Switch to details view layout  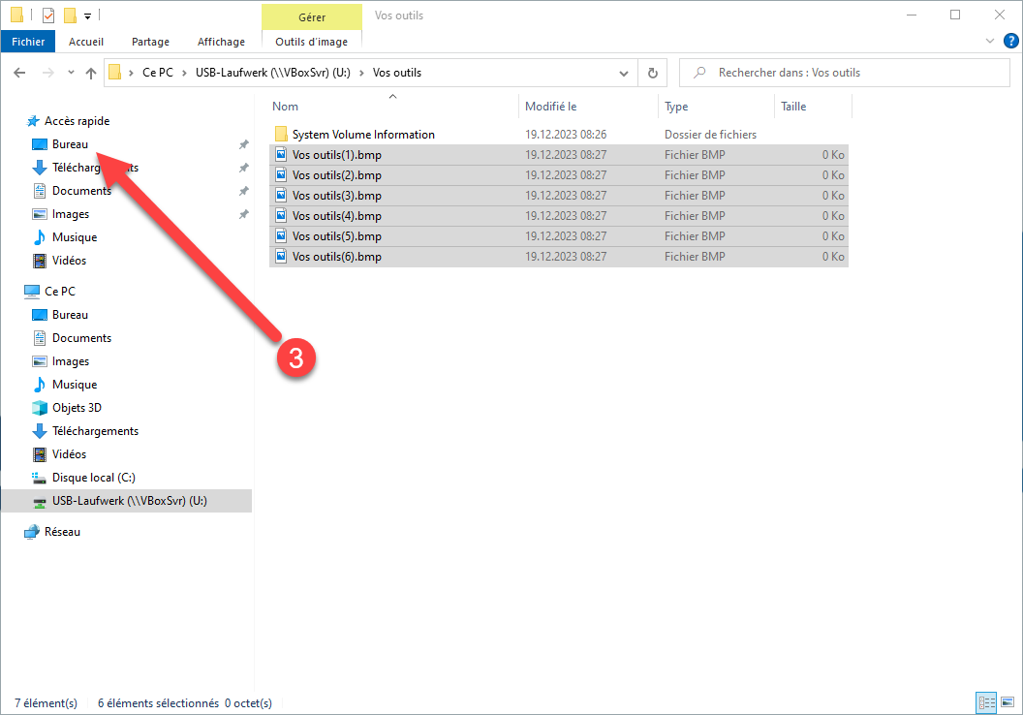pyautogui.click(x=986, y=702)
